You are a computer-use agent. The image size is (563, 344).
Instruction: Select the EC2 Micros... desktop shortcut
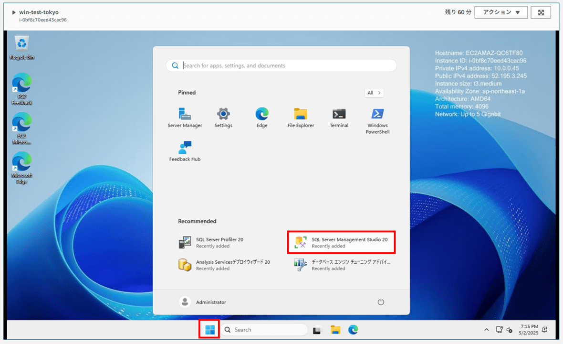tap(22, 129)
